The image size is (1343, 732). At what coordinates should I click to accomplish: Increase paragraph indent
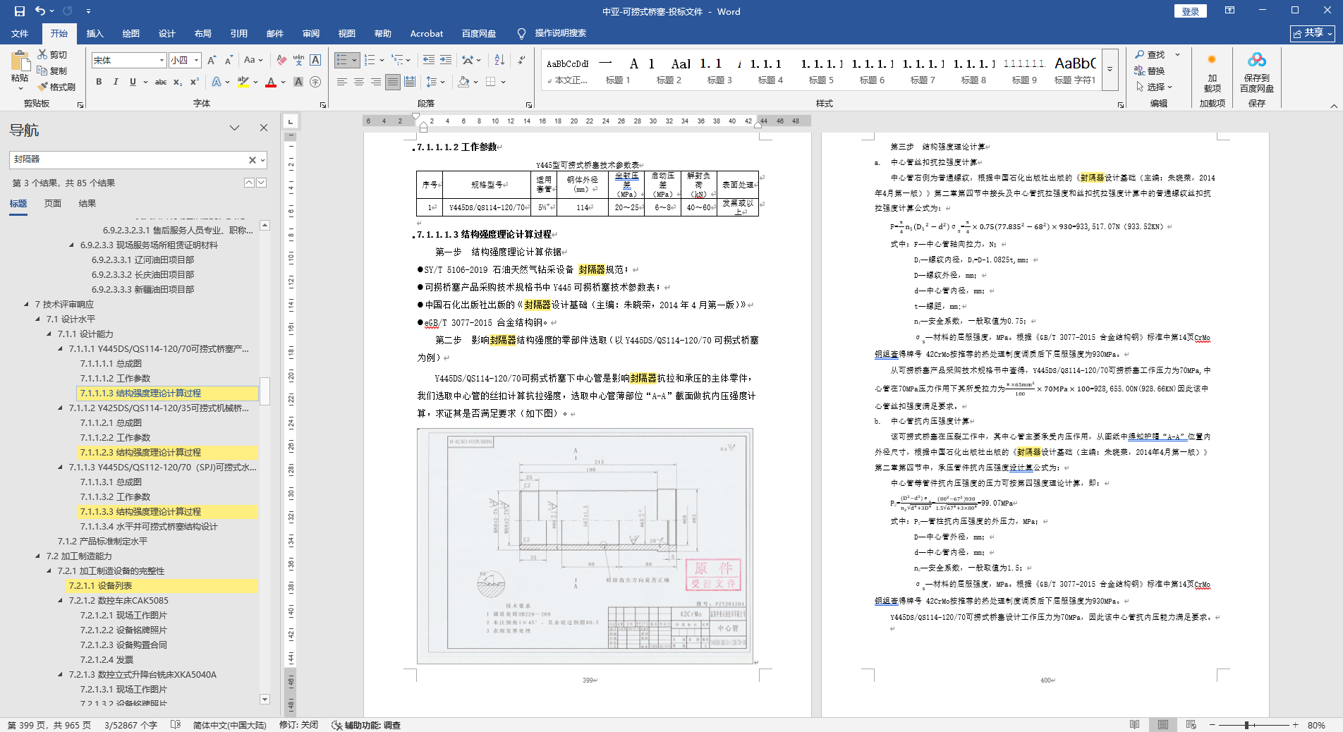[446, 61]
